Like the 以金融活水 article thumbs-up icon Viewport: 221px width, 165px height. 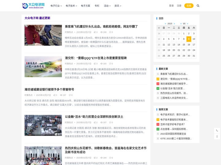click(x=95, y=122)
